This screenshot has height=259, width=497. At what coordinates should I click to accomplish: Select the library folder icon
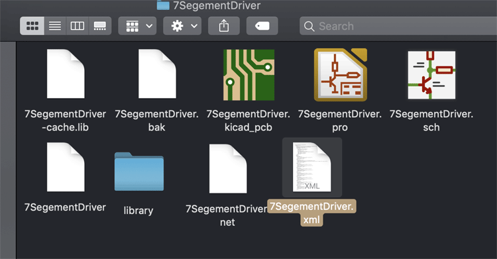point(139,172)
